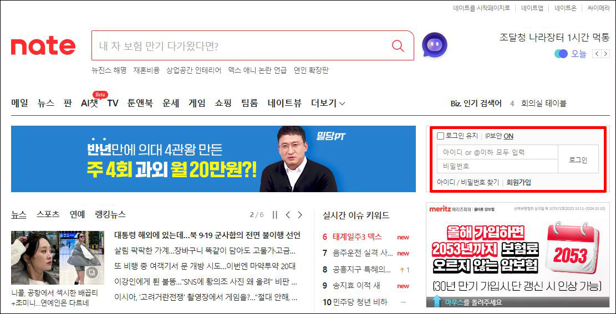Open 운세 menu item
This screenshot has height=314, width=616.
(171, 103)
